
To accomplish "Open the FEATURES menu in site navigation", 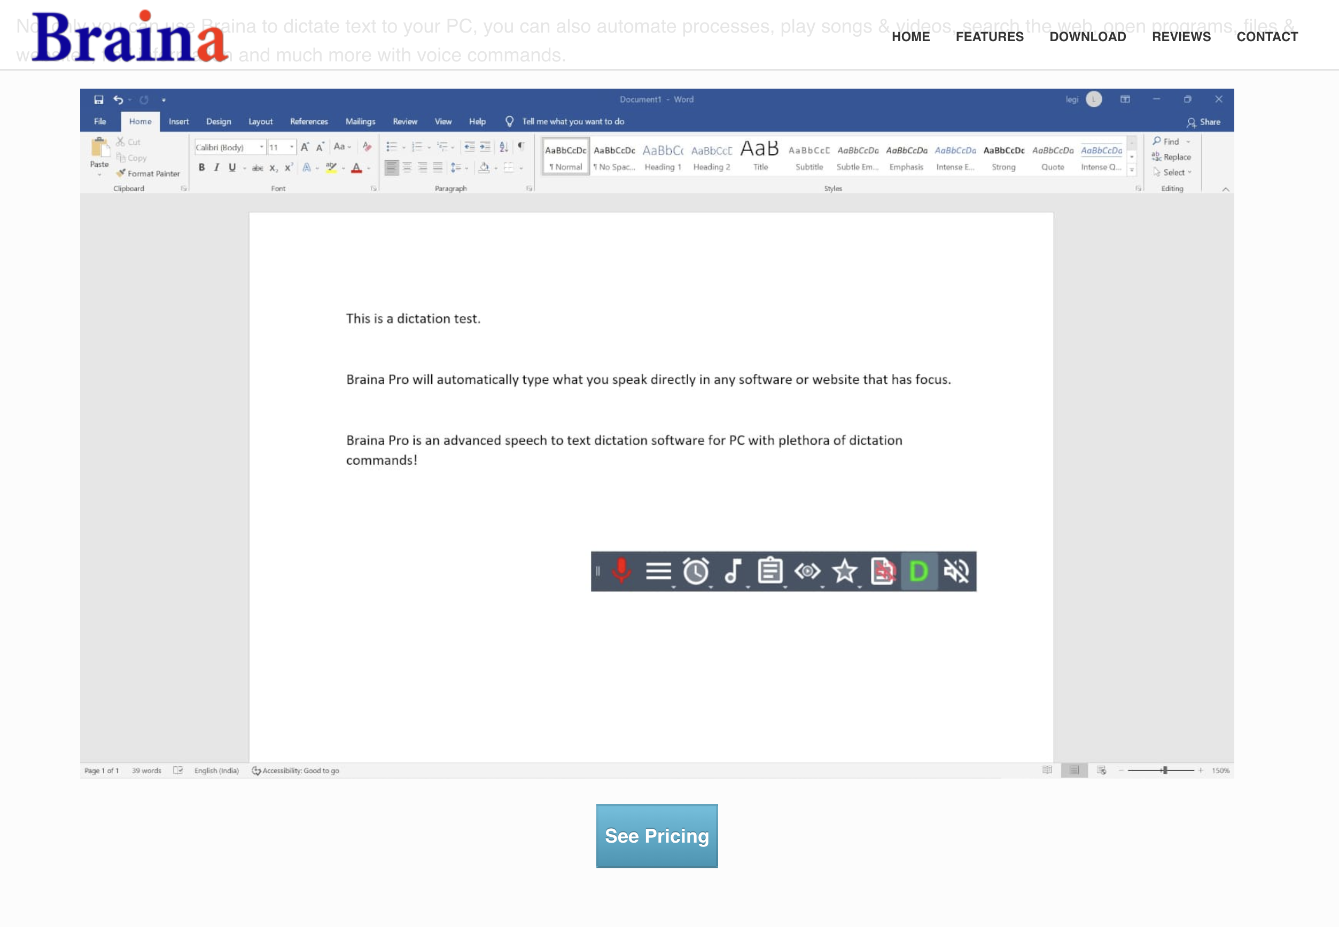I will click(x=989, y=37).
